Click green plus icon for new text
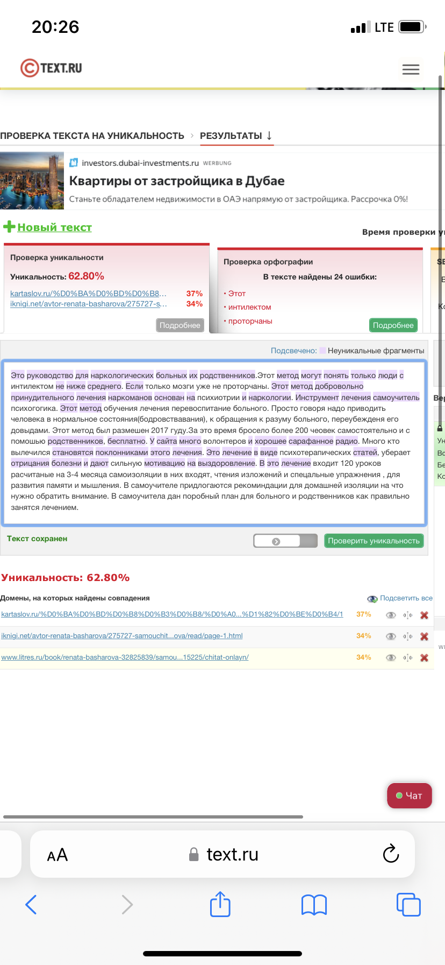 pyautogui.click(x=9, y=227)
